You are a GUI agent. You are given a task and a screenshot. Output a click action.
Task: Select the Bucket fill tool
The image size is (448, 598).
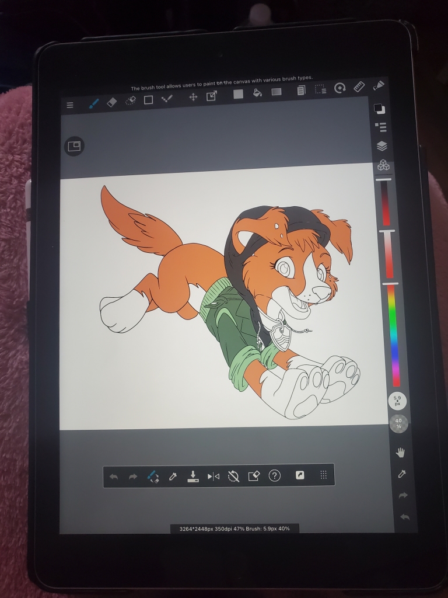257,93
